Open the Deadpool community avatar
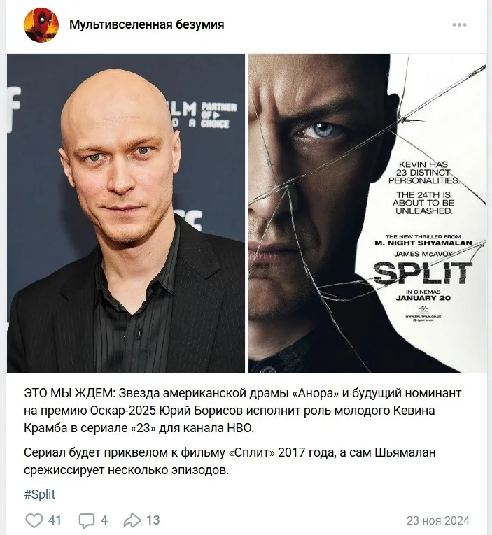 tap(41, 25)
